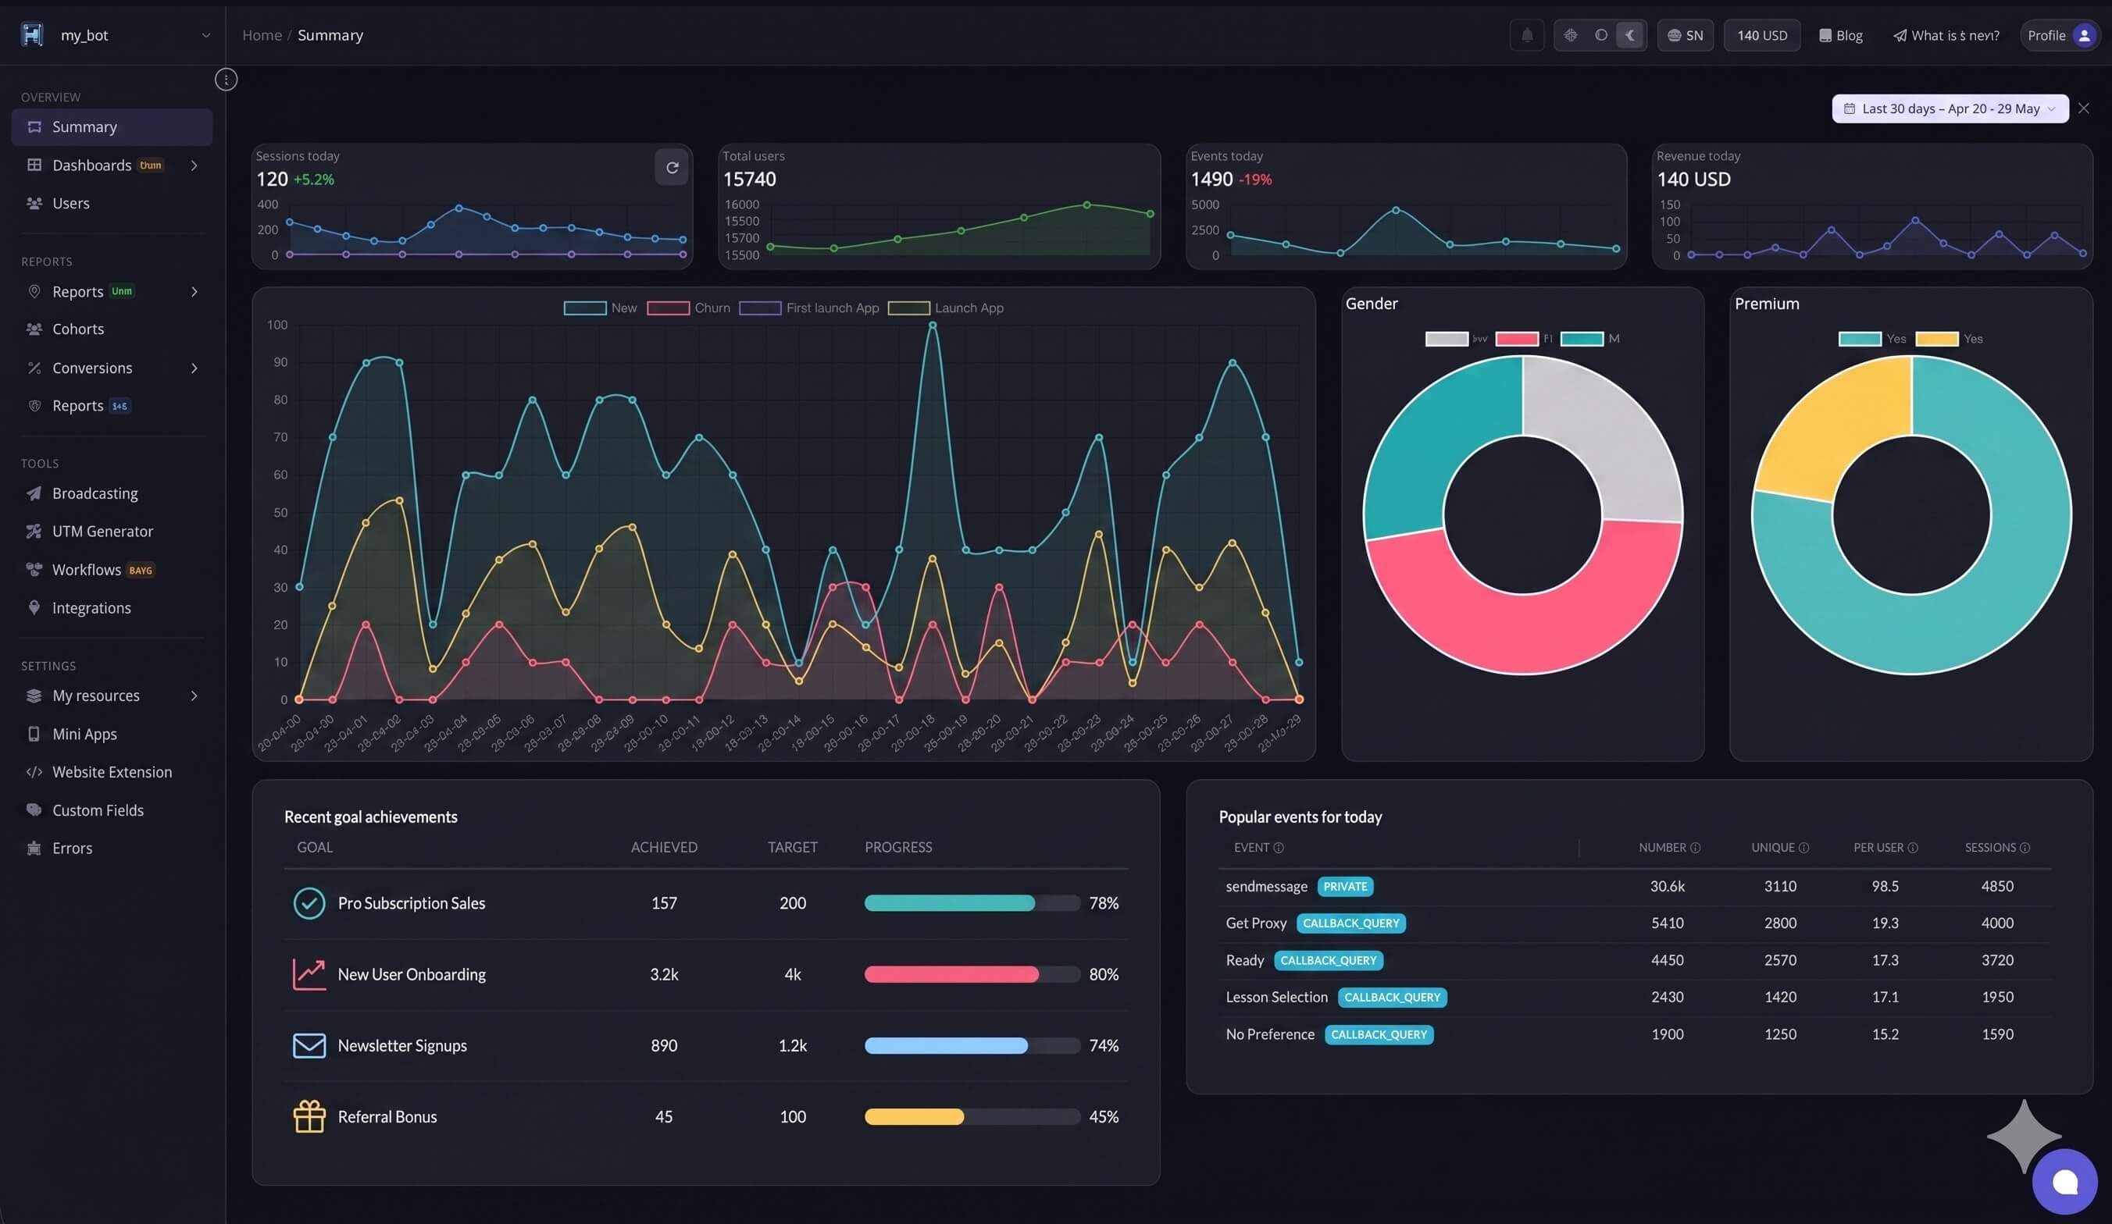Go to Home breadcrumb

[x=262, y=35]
